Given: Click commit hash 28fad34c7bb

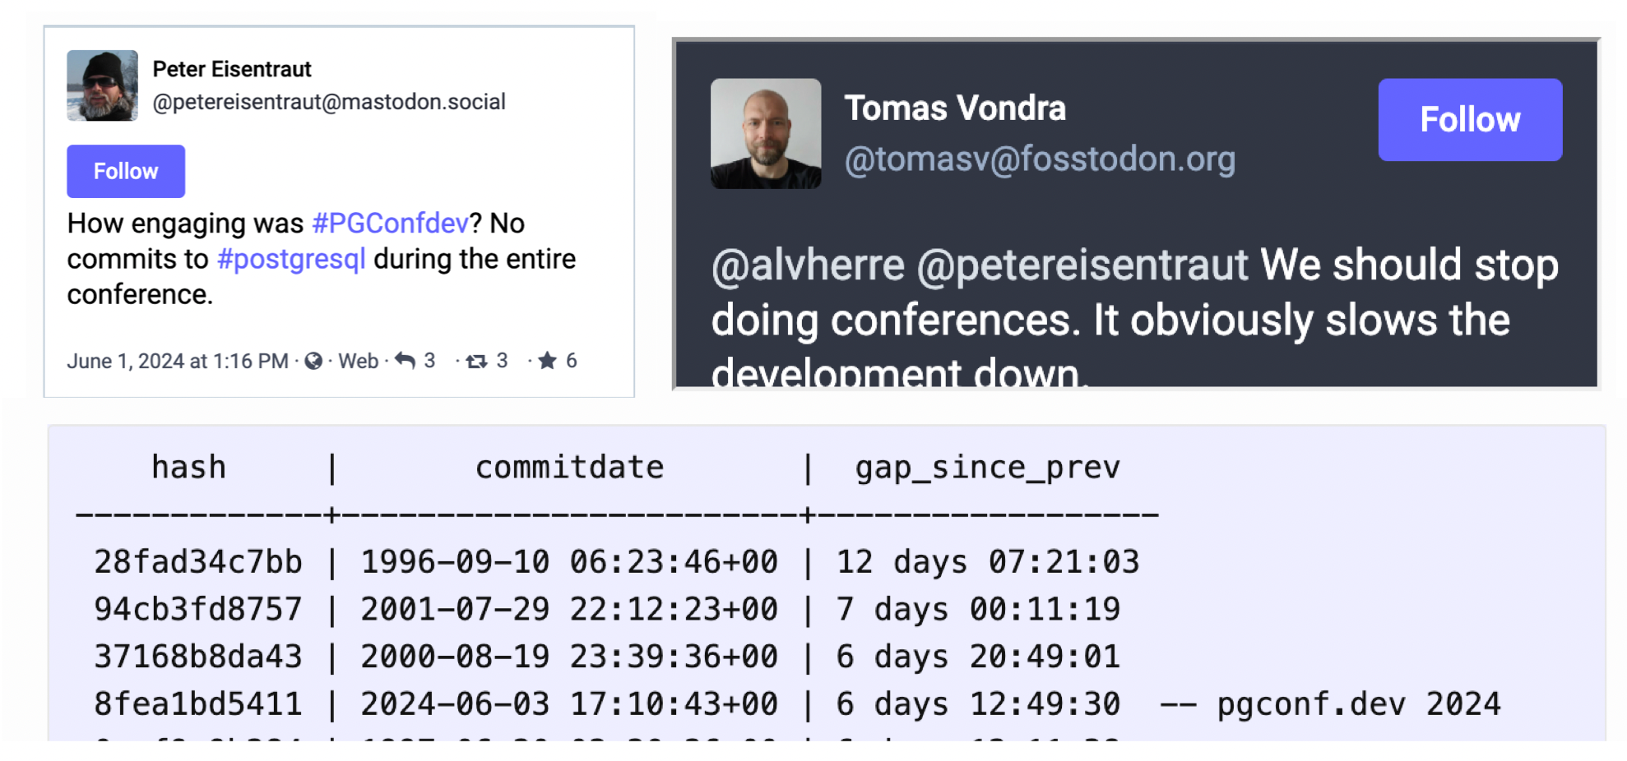Looking at the screenshot, I should 198,562.
